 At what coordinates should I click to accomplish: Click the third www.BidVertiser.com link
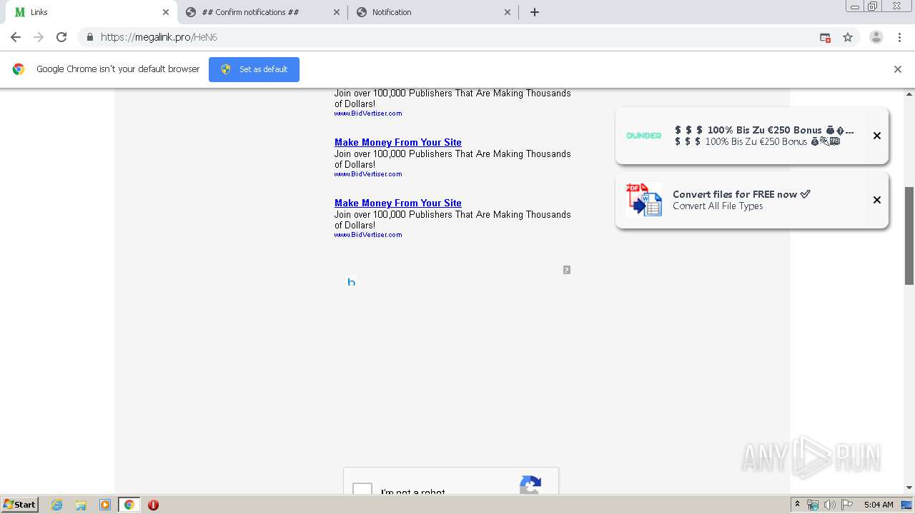(368, 235)
